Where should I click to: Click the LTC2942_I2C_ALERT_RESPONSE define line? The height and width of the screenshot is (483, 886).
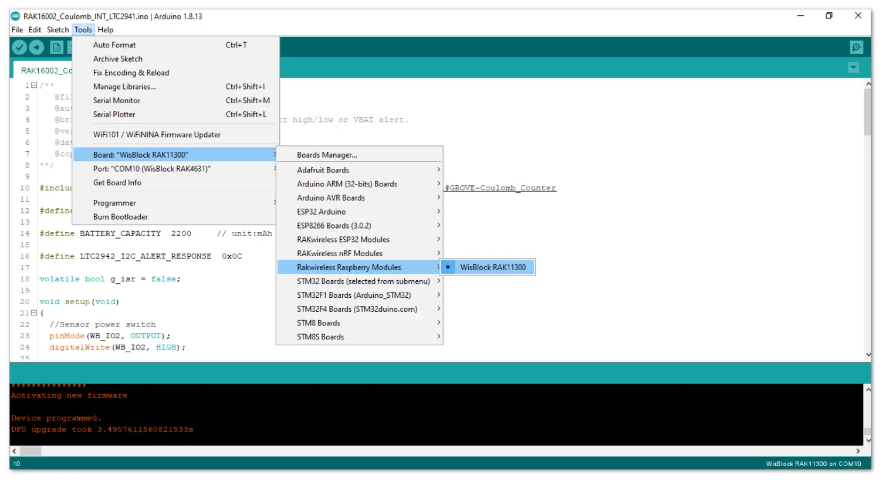(140, 256)
